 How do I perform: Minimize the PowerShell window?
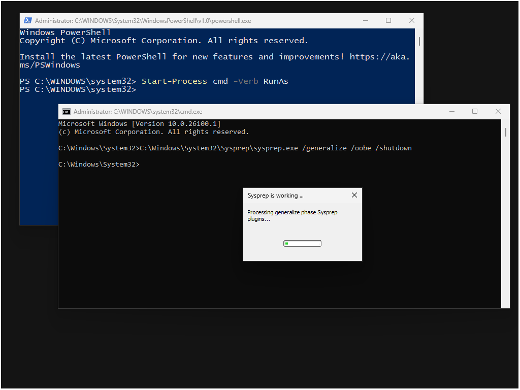tap(366, 20)
